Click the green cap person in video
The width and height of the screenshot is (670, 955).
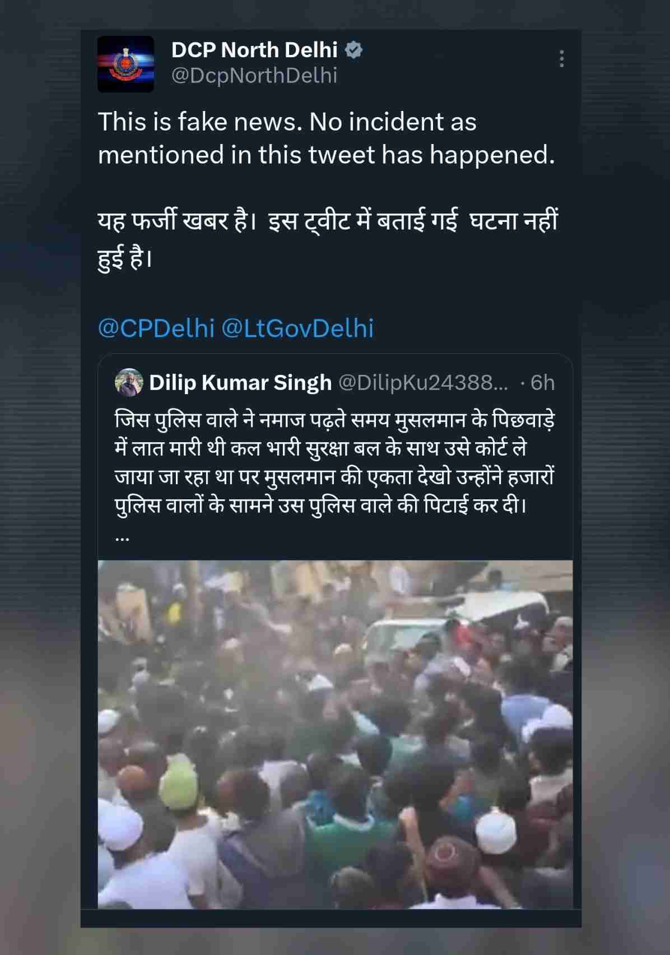tap(180, 785)
